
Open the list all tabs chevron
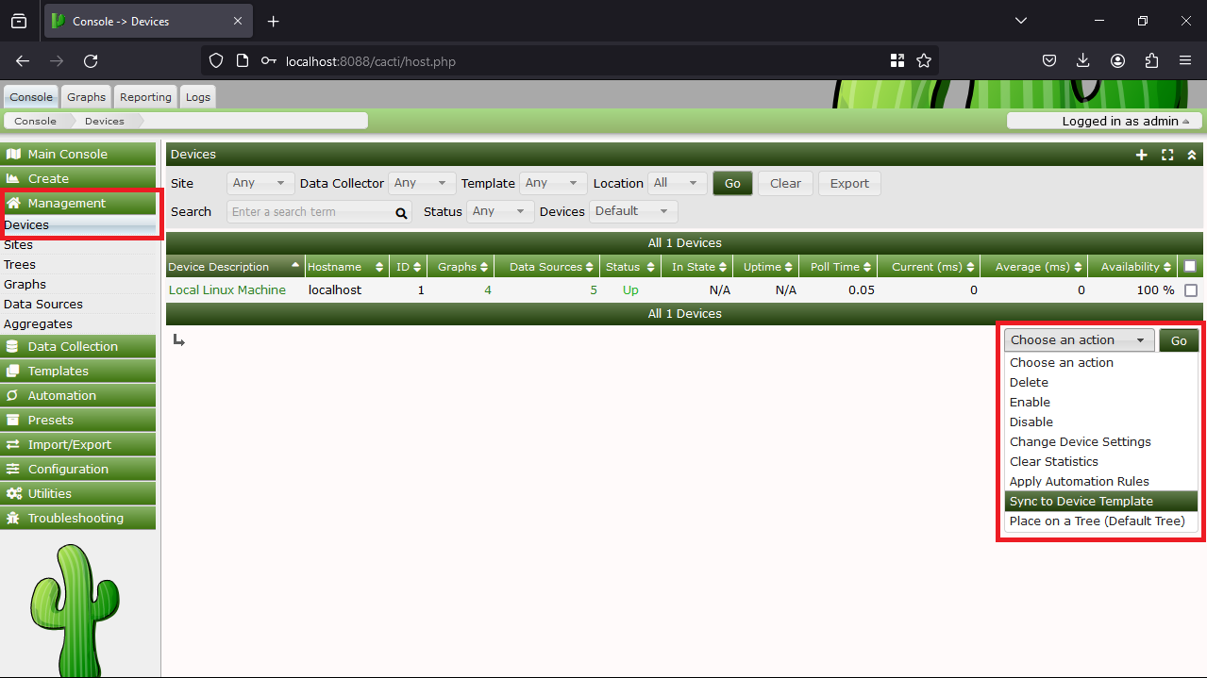point(1021,21)
